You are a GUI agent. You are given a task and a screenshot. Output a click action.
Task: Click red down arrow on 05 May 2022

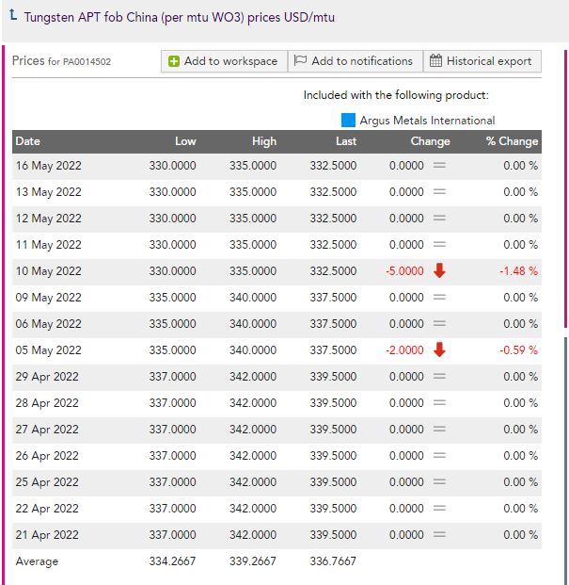[439, 350]
